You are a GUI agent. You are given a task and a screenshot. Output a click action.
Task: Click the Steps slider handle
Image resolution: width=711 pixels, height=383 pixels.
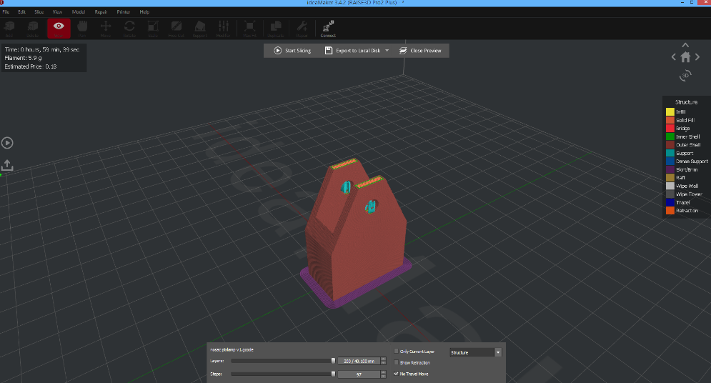click(333, 374)
